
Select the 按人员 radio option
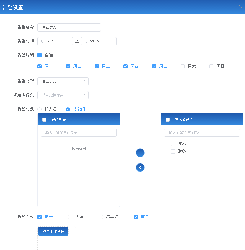(x=40, y=109)
